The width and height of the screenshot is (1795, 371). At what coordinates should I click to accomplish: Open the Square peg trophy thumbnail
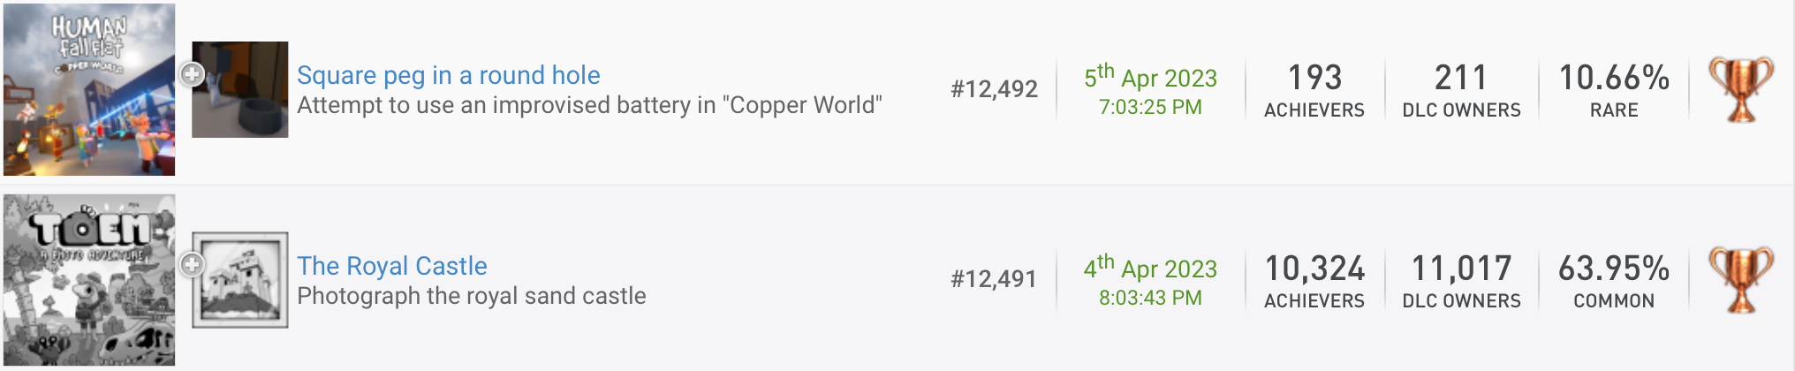pos(240,89)
